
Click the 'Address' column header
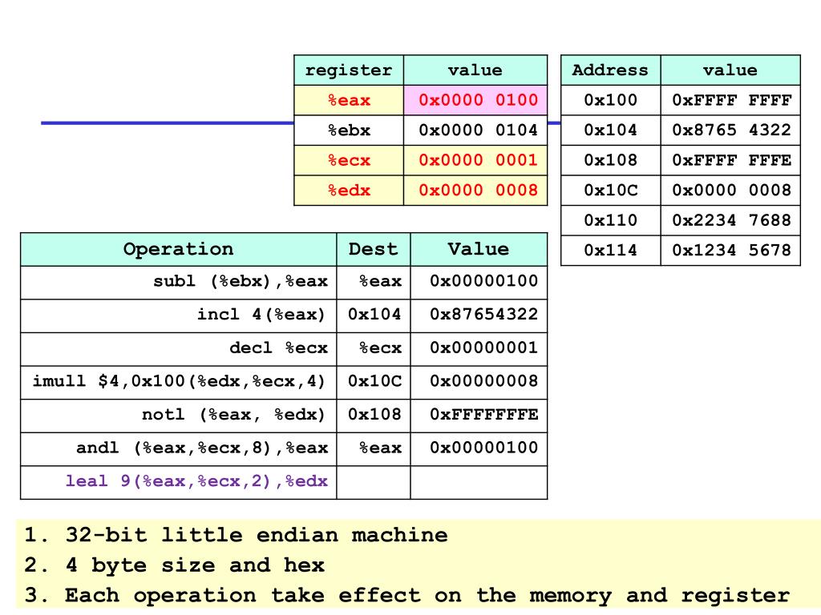coord(610,70)
